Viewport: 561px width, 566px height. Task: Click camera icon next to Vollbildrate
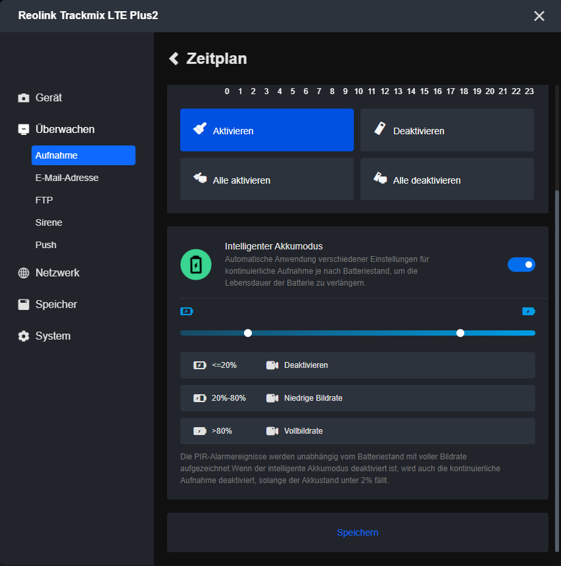[x=272, y=431]
